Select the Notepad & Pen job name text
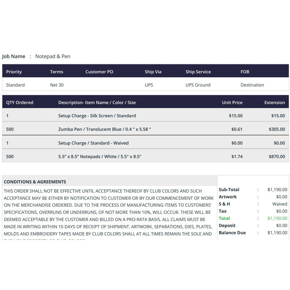The width and height of the screenshot is (290, 290). coord(53,56)
